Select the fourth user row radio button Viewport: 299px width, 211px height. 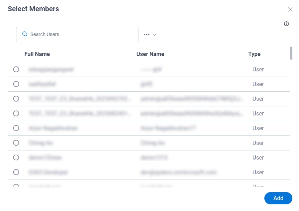(x=16, y=113)
